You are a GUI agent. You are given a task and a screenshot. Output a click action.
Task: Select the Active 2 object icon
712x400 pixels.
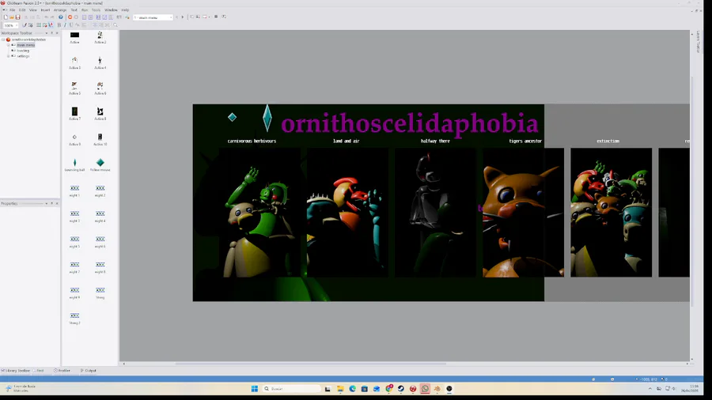(100, 36)
